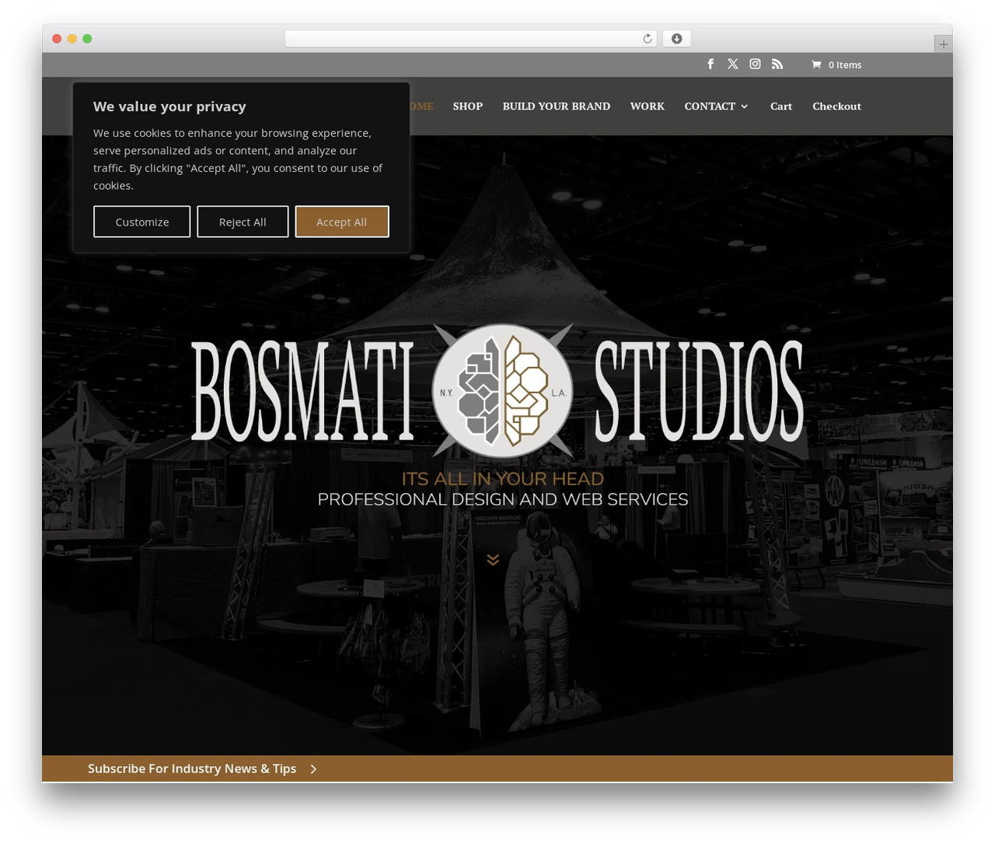995x843 pixels.
Task: Click PROFESSIONAL DESIGN AND WEB SERVICES text
Action: tap(502, 499)
